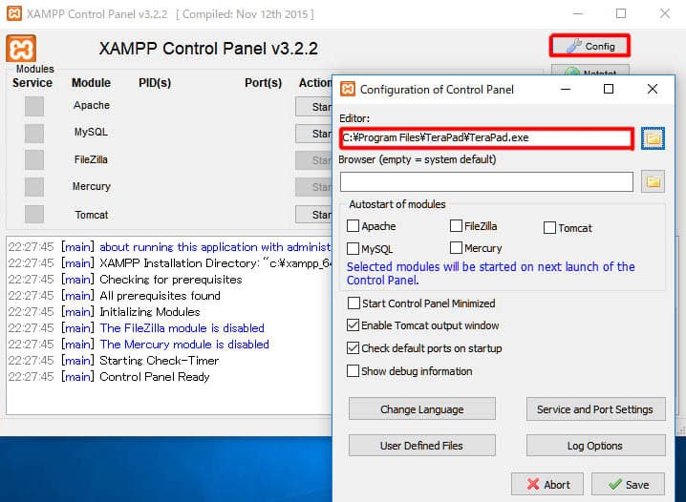Image resolution: width=686 pixels, height=502 pixels.
Task: Click the Apache module label
Action: pyautogui.click(x=92, y=105)
